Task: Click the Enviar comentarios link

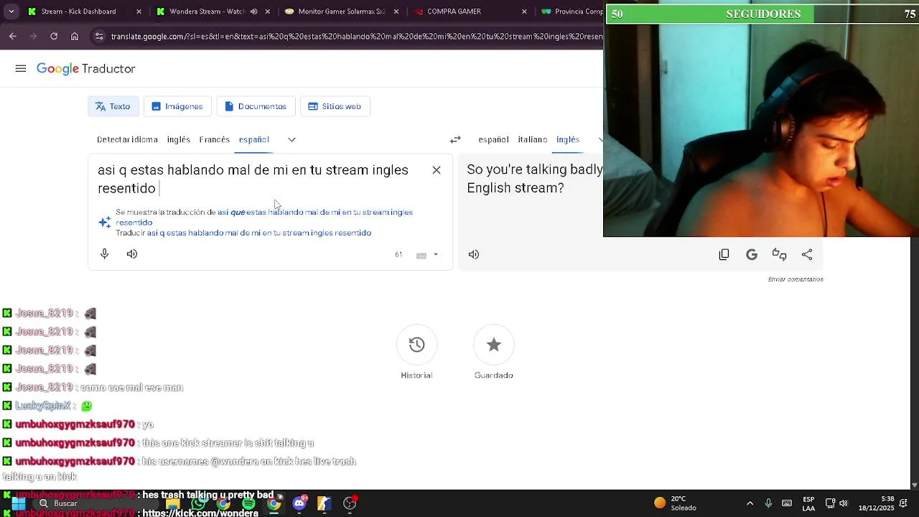Action: click(796, 279)
